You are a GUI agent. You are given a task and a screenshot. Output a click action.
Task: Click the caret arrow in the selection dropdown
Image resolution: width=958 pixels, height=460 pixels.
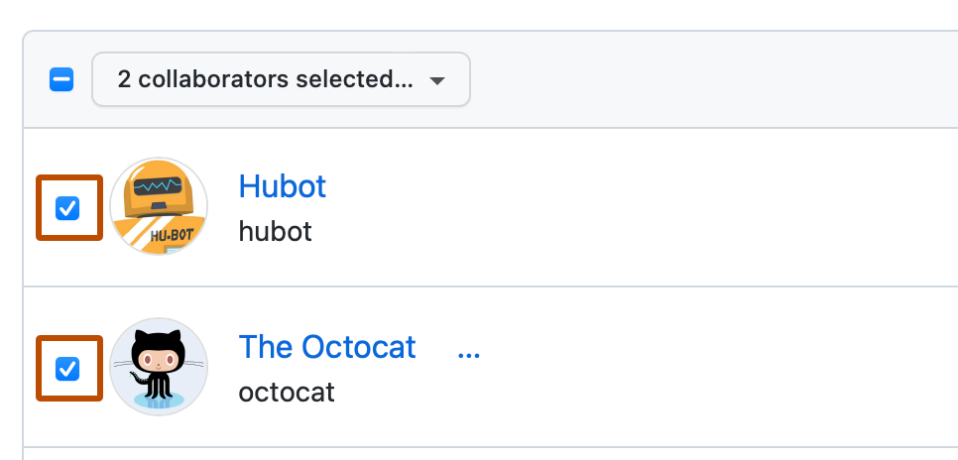pos(437,80)
